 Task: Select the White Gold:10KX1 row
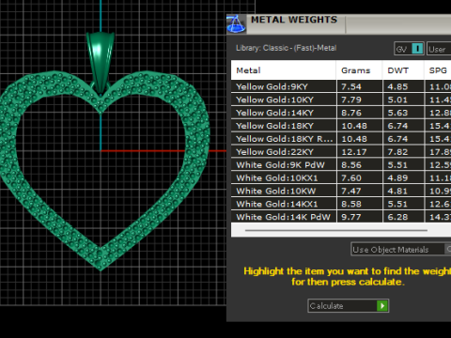click(x=341, y=178)
